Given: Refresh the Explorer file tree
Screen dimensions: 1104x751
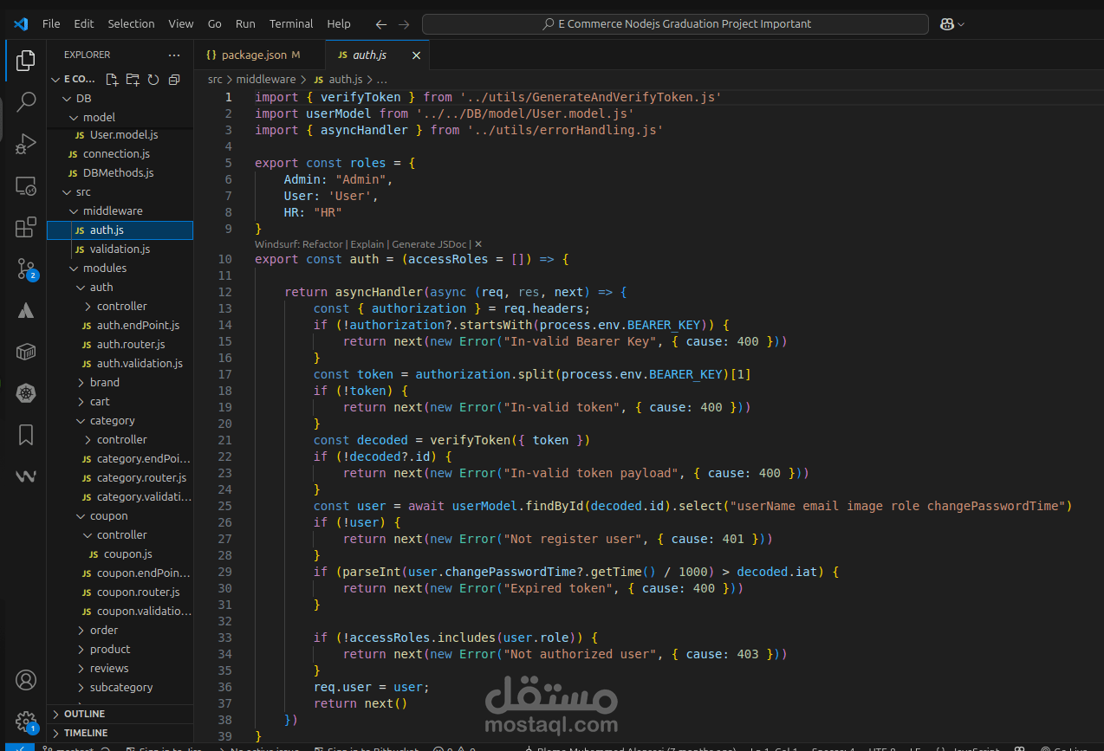Looking at the screenshot, I should [153, 80].
